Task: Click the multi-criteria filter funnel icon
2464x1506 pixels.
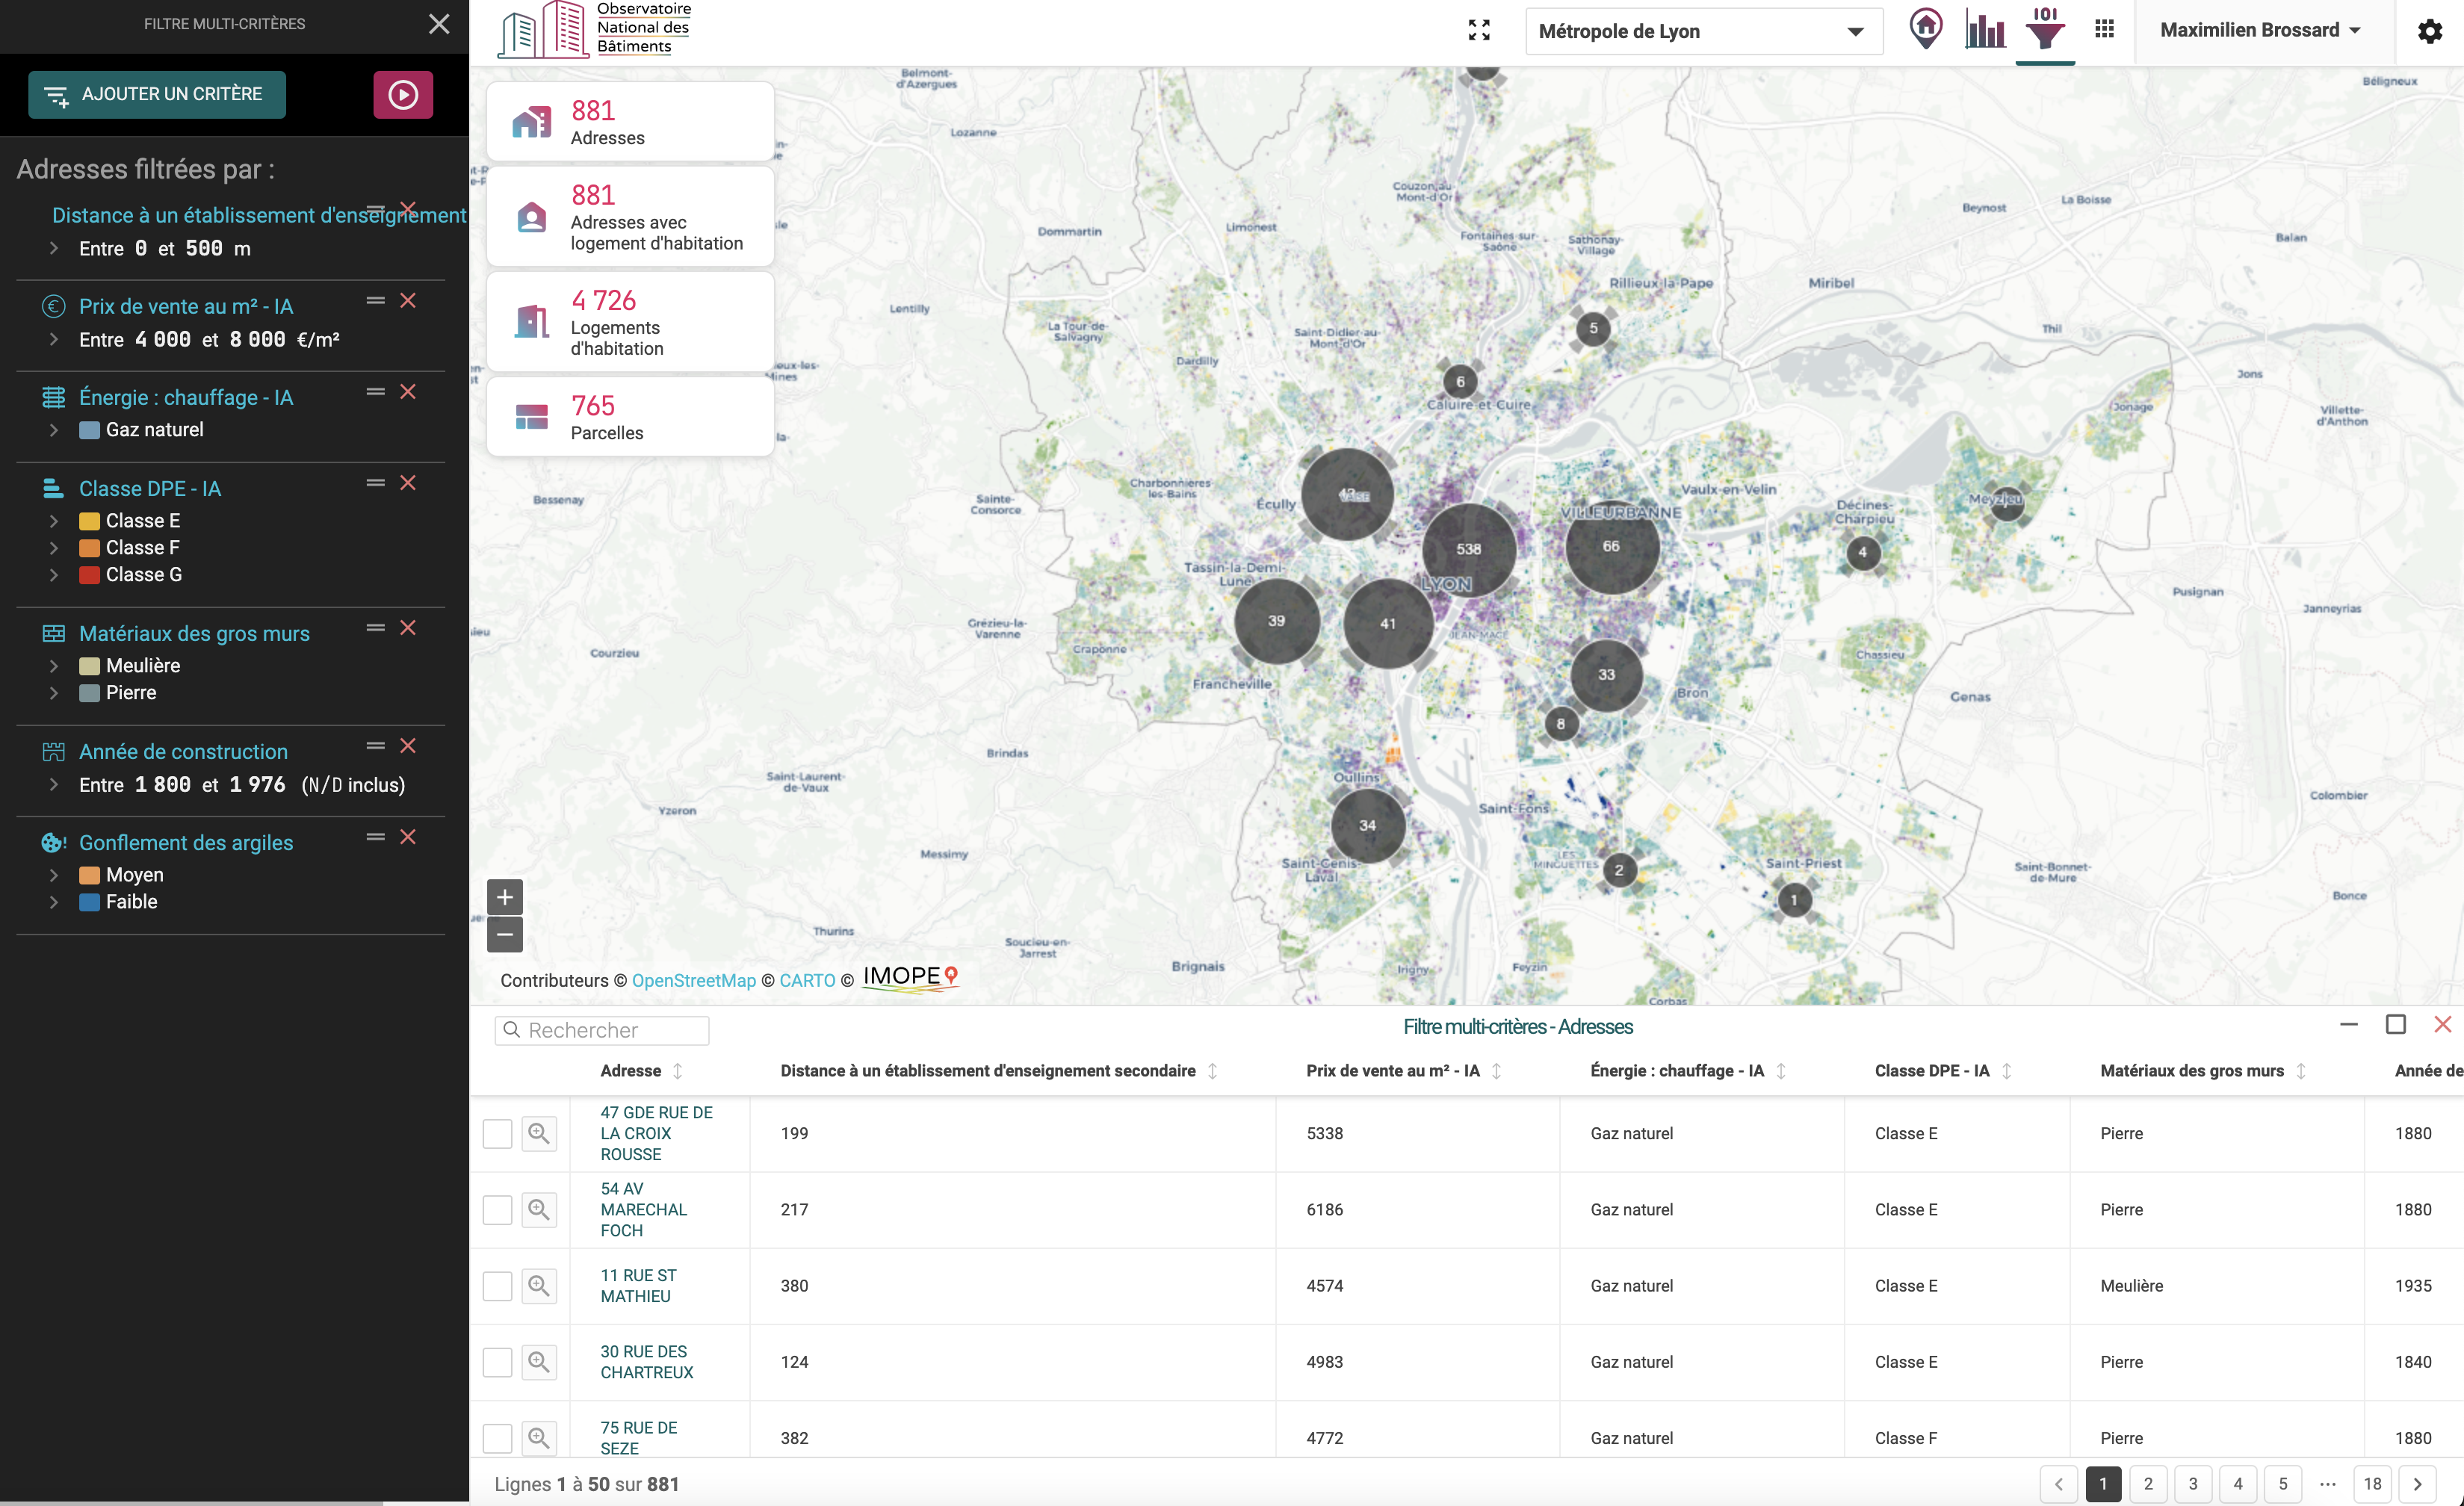Action: point(2045,30)
